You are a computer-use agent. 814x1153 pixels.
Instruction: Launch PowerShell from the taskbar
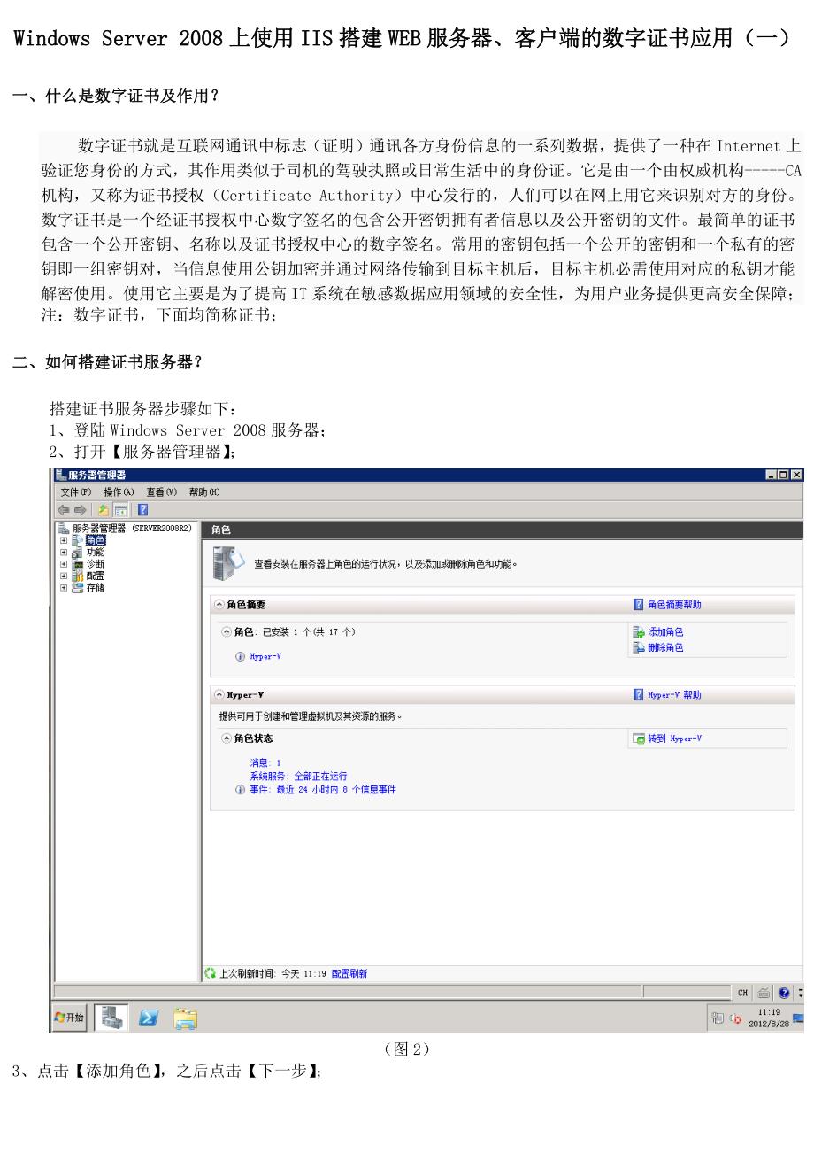[x=149, y=1018]
